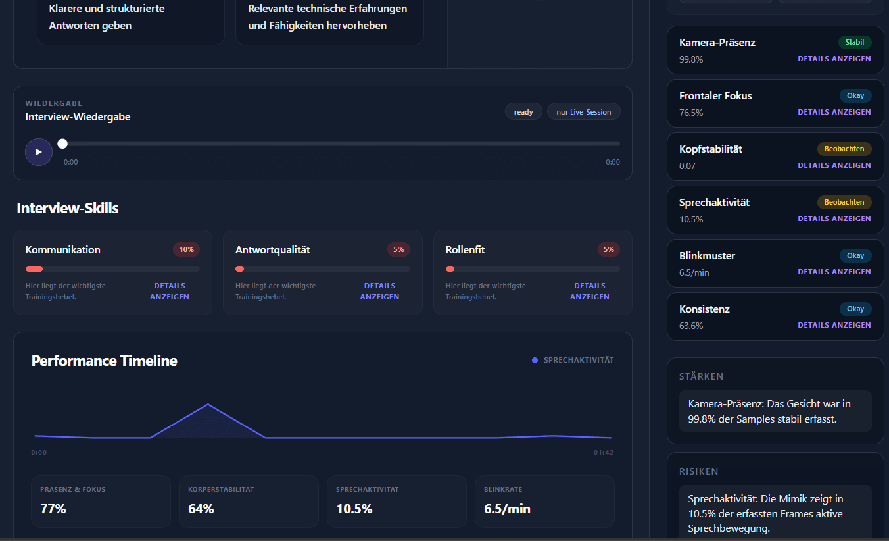
Task: Click the Kommunikation 10% badge
Action: pyautogui.click(x=187, y=249)
